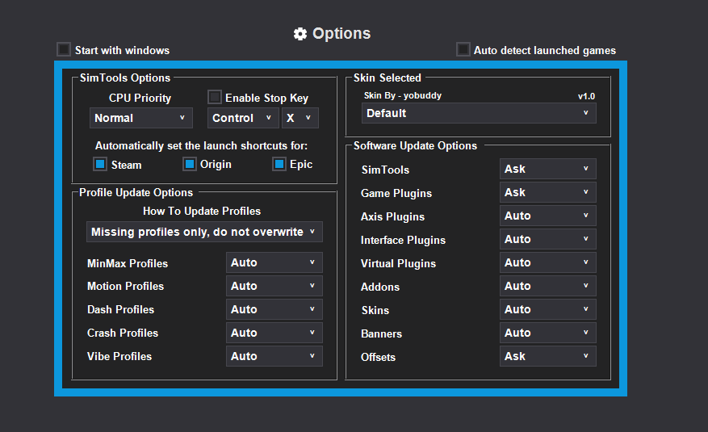This screenshot has width=708, height=432.
Task: Open the Interface Plugins update dropdown
Action: [x=547, y=239]
